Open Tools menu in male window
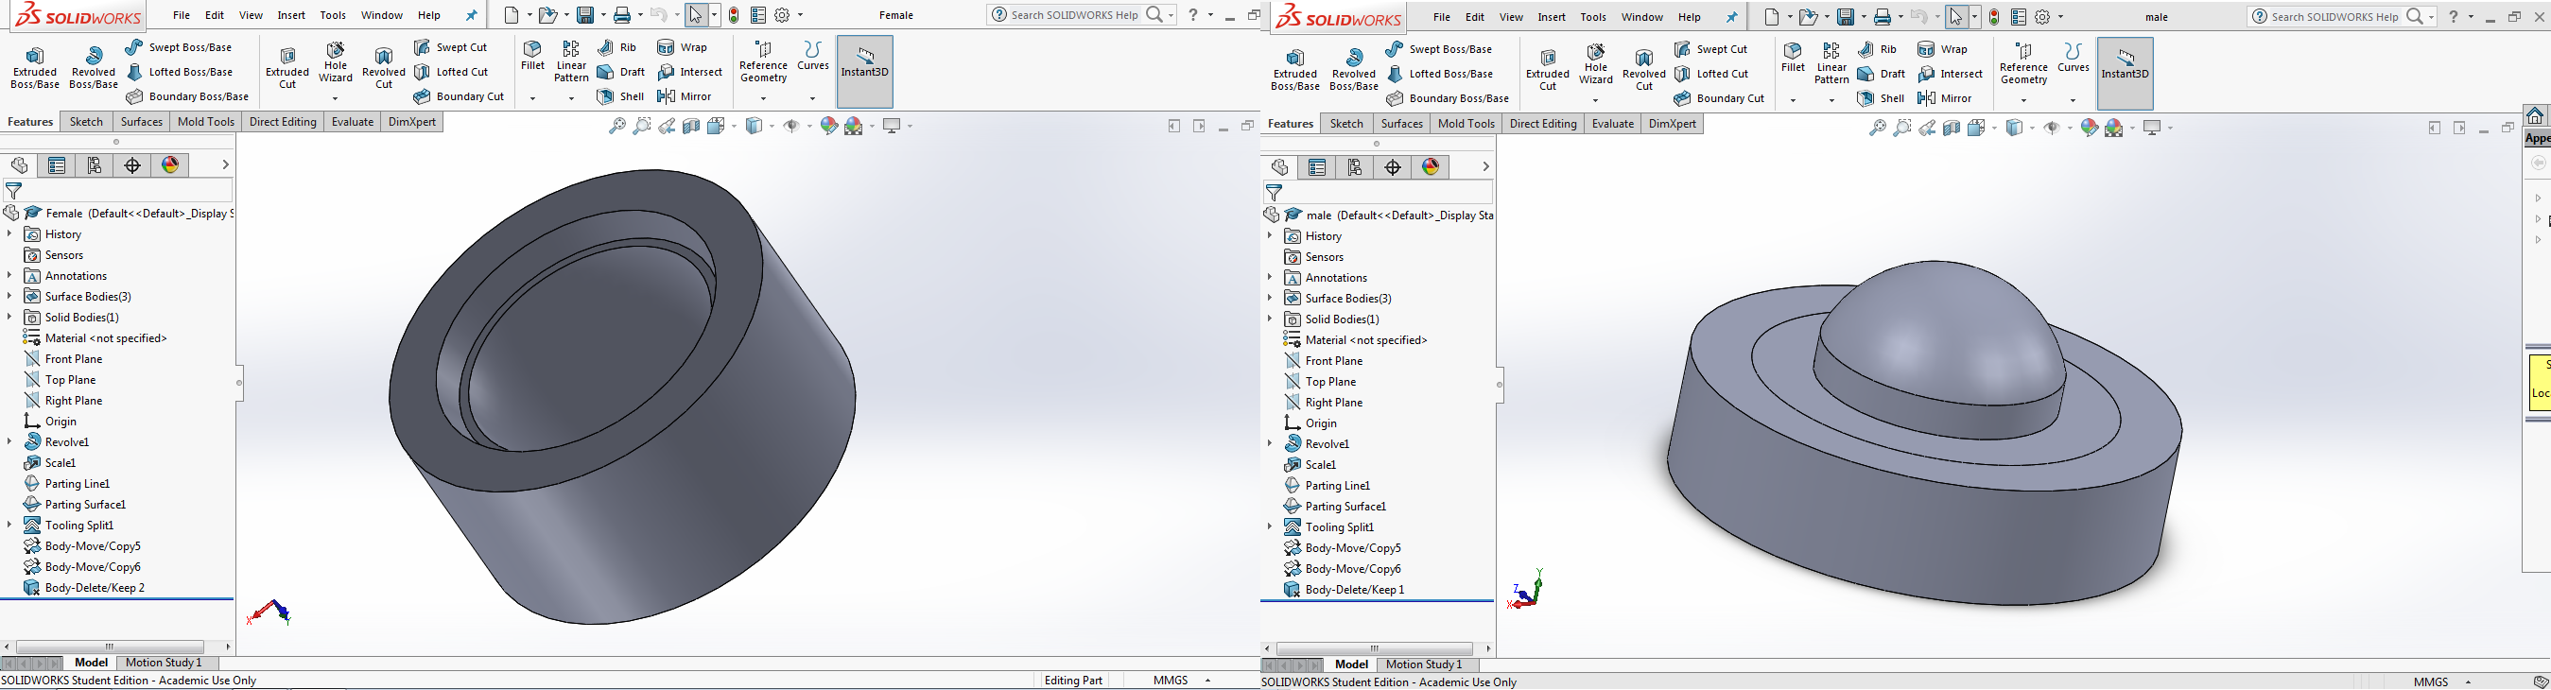The width and height of the screenshot is (2551, 690). [x=1593, y=18]
